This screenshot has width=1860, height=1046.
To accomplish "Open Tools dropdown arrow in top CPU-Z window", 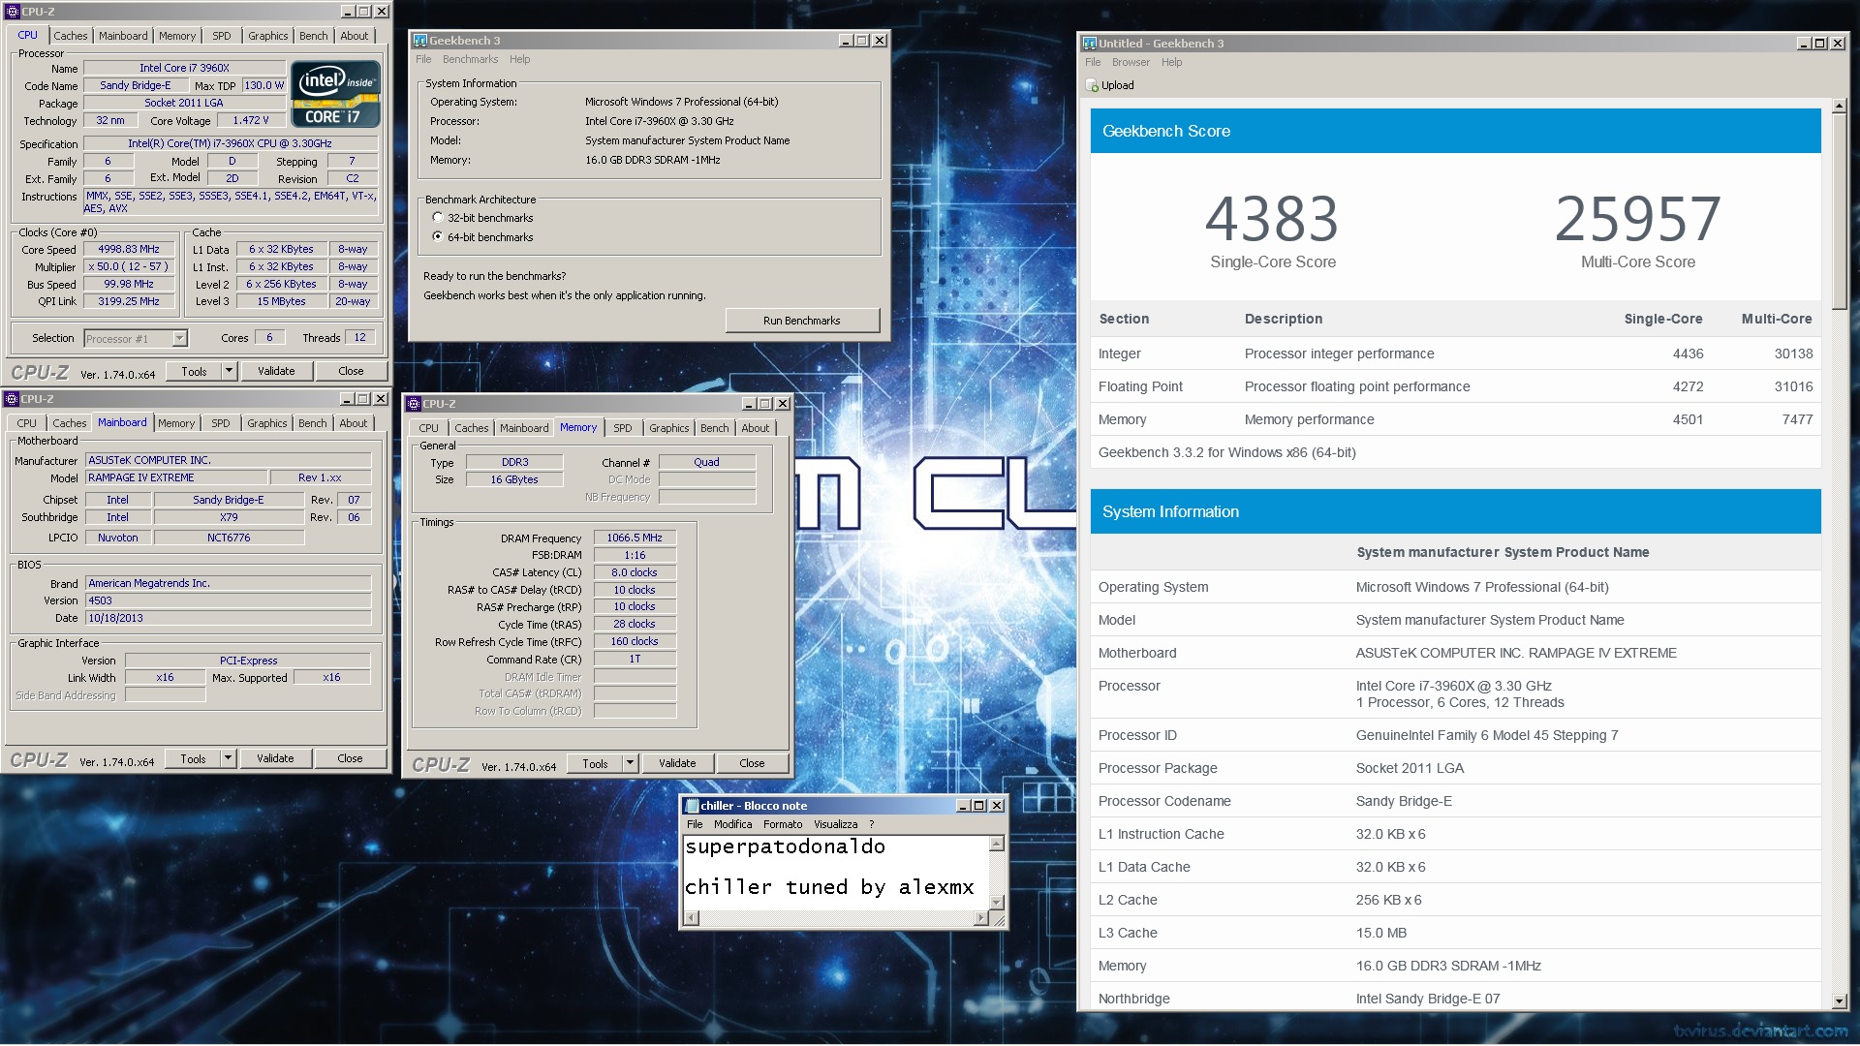I will coord(230,371).
